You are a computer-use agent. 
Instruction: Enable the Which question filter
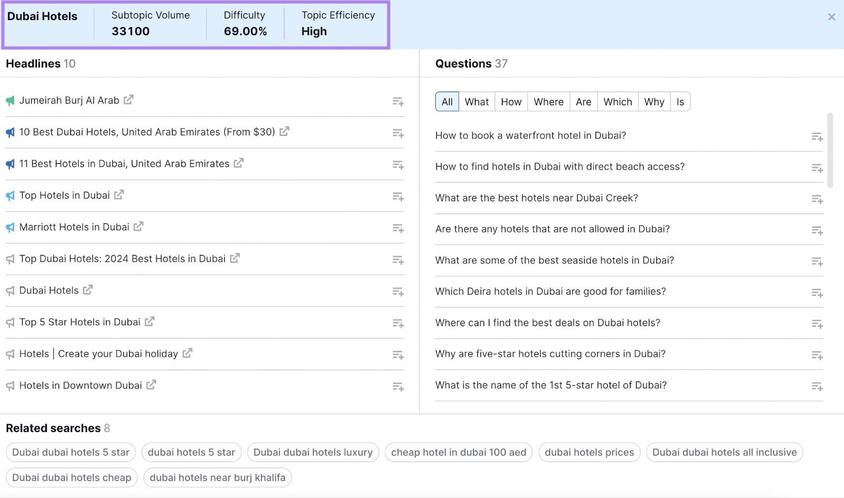tap(617, 101)
